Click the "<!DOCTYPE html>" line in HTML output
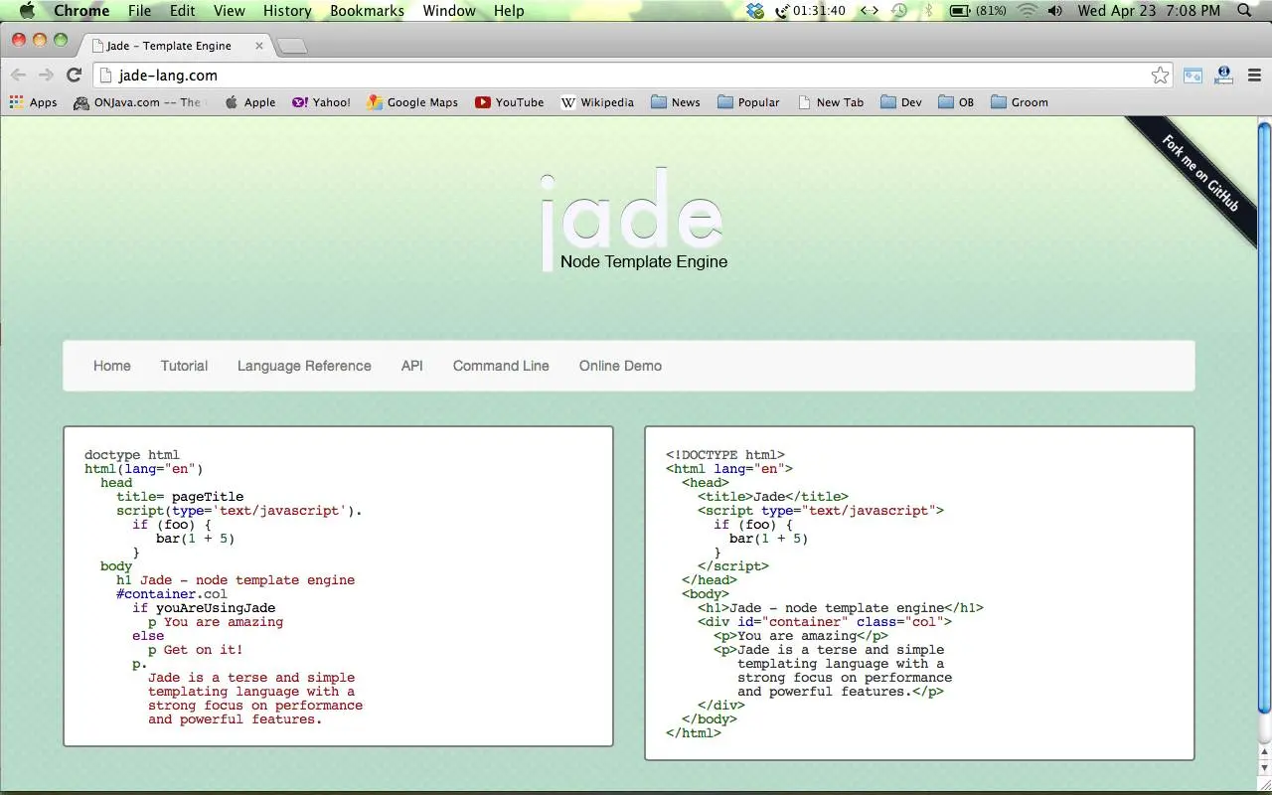The image size is (1272, 795). point(725,455)
